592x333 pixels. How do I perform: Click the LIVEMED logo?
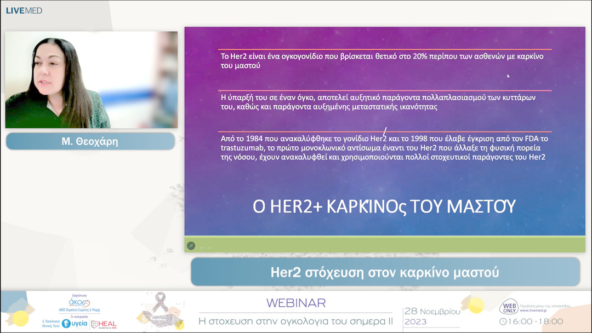[24, 9]
